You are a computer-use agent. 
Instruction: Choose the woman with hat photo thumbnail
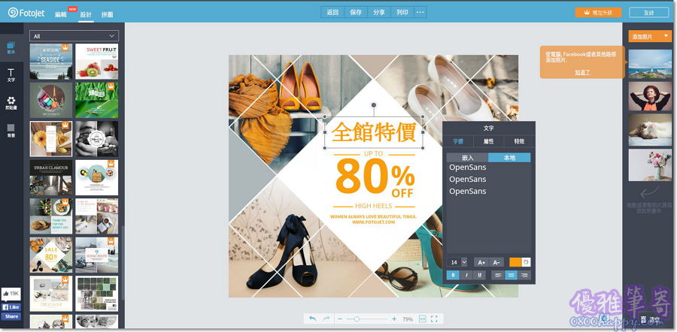pos(650,97)
